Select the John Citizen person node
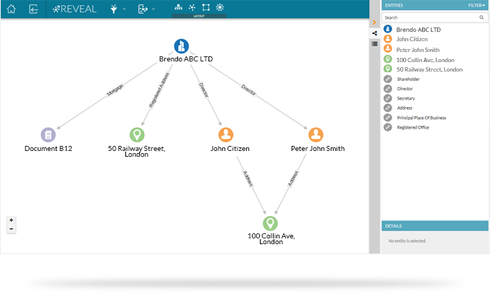Viewport: 490px width, 294px height. [x=227, y=134]
